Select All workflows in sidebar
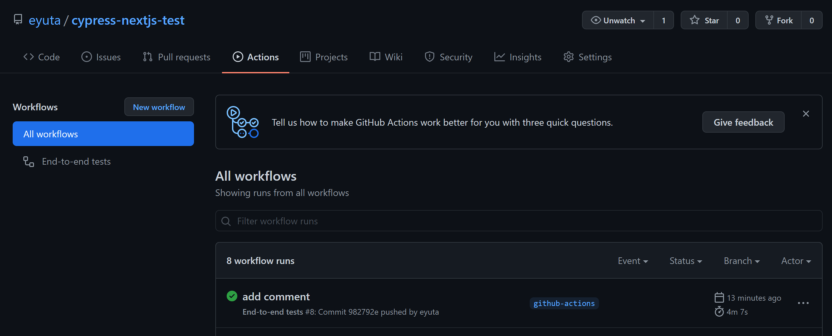Image resolution: width=832 pixels, height=336 pixels. point(103,134)
